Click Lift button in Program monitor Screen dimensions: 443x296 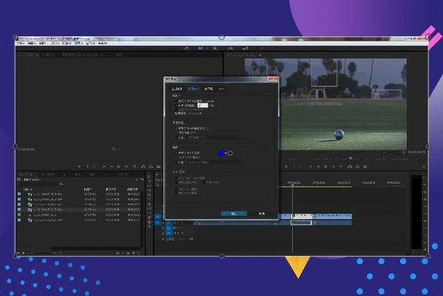350,166
